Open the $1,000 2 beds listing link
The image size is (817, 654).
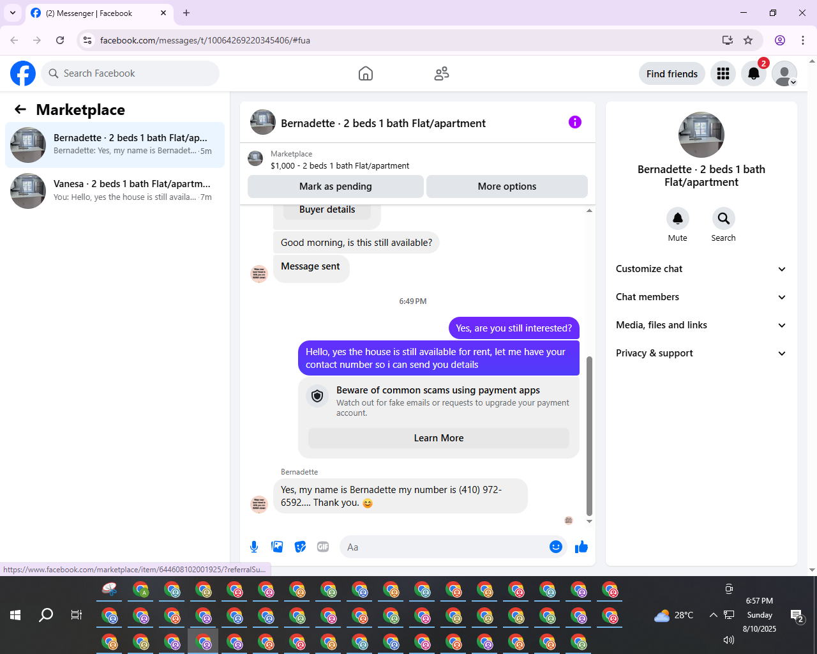pos(340,165)
